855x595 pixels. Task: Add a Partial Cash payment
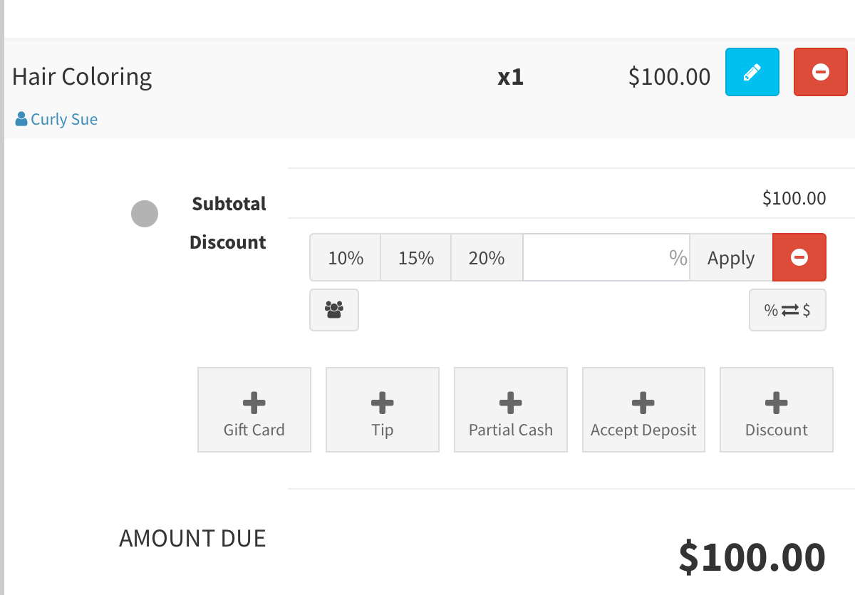510,410
